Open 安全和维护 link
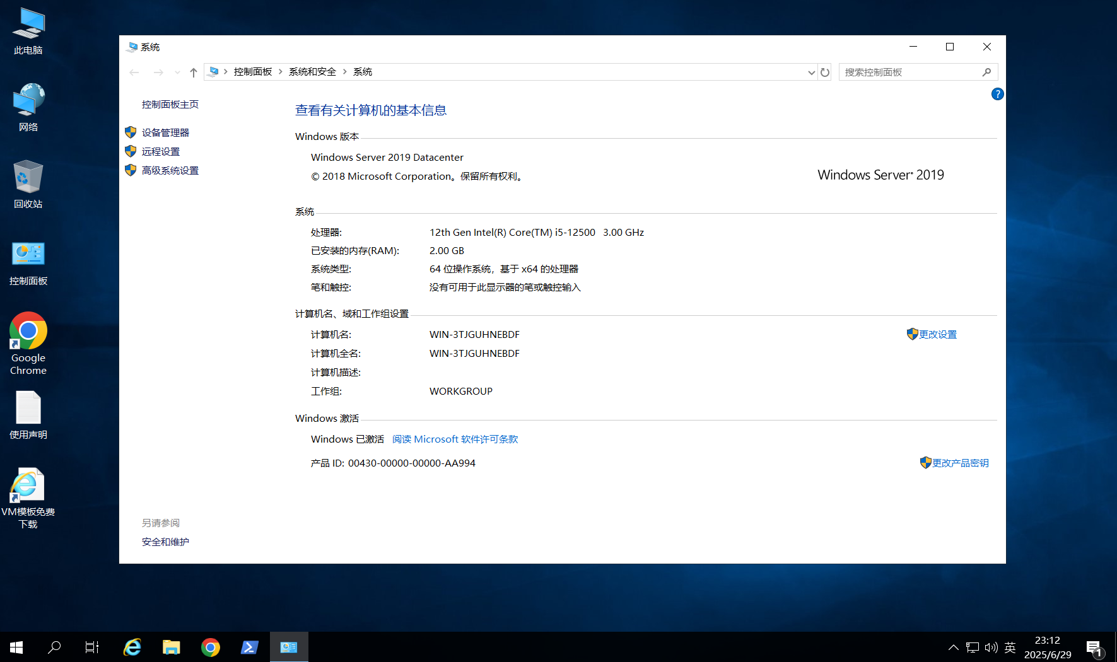This screenshot has width=1117, height=662. [165, 542]
